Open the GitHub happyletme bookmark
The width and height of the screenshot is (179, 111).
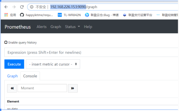click(36, 15)
